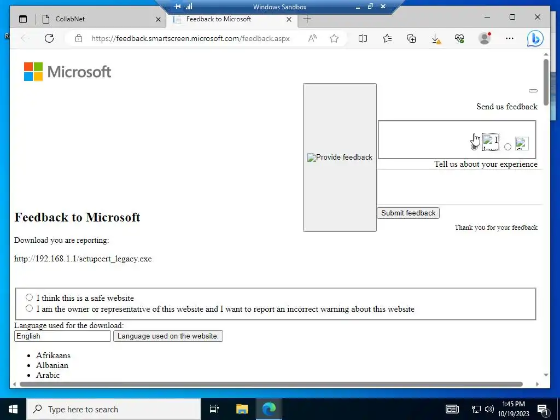Image resolution: width=560 pixels, height=420 pixels.
Task: Click 'Tell us about your experience' text
Action: pyautogui.click(x=486, y=164)
